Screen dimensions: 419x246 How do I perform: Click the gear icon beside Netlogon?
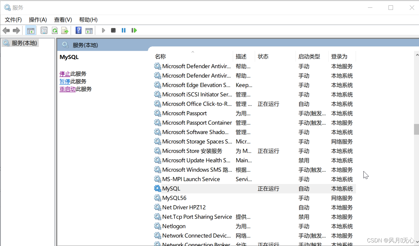157,226
